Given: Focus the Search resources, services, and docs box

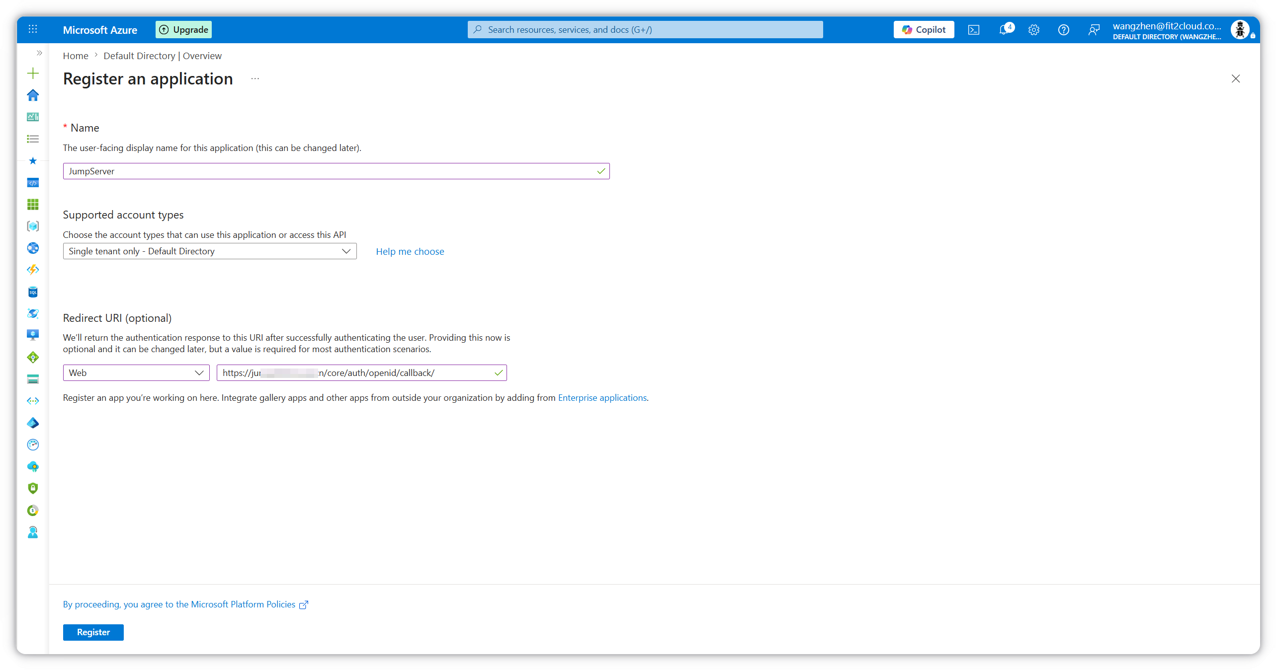Looking at the screenshot, I should tap(645, 30).
